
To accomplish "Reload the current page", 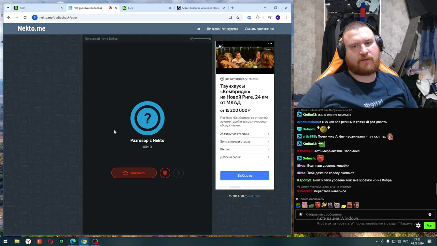I will [x=25, y=17].
